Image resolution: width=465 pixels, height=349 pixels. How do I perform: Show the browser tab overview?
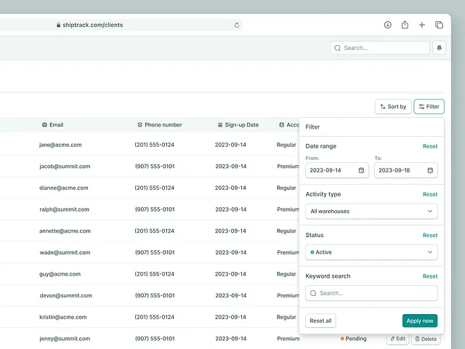(439, 25)
